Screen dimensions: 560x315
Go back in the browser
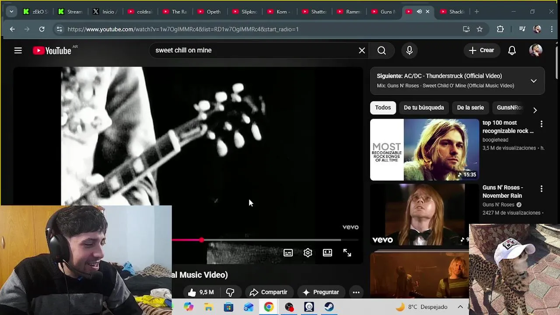click(x=12, y=29)
